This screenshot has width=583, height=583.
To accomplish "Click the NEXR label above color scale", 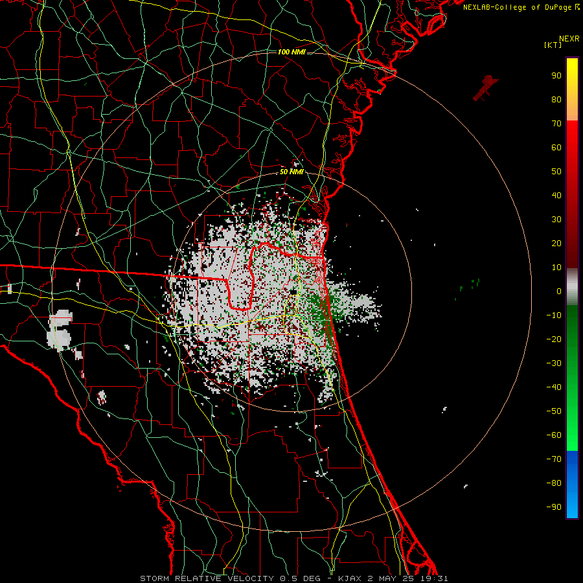I will (x=569, y=39).
